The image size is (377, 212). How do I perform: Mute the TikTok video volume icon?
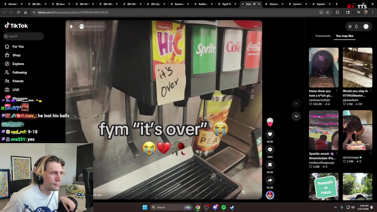click(72, 26)
